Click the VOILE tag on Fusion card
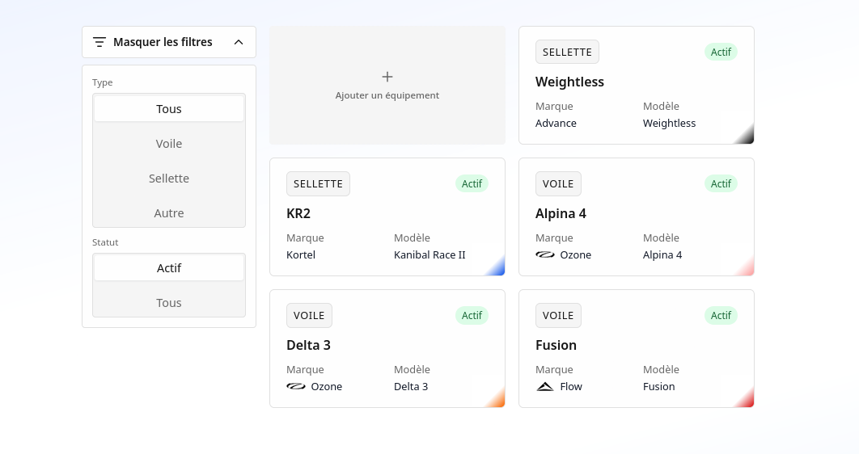859x454 pixels. (x=558, y=316)
